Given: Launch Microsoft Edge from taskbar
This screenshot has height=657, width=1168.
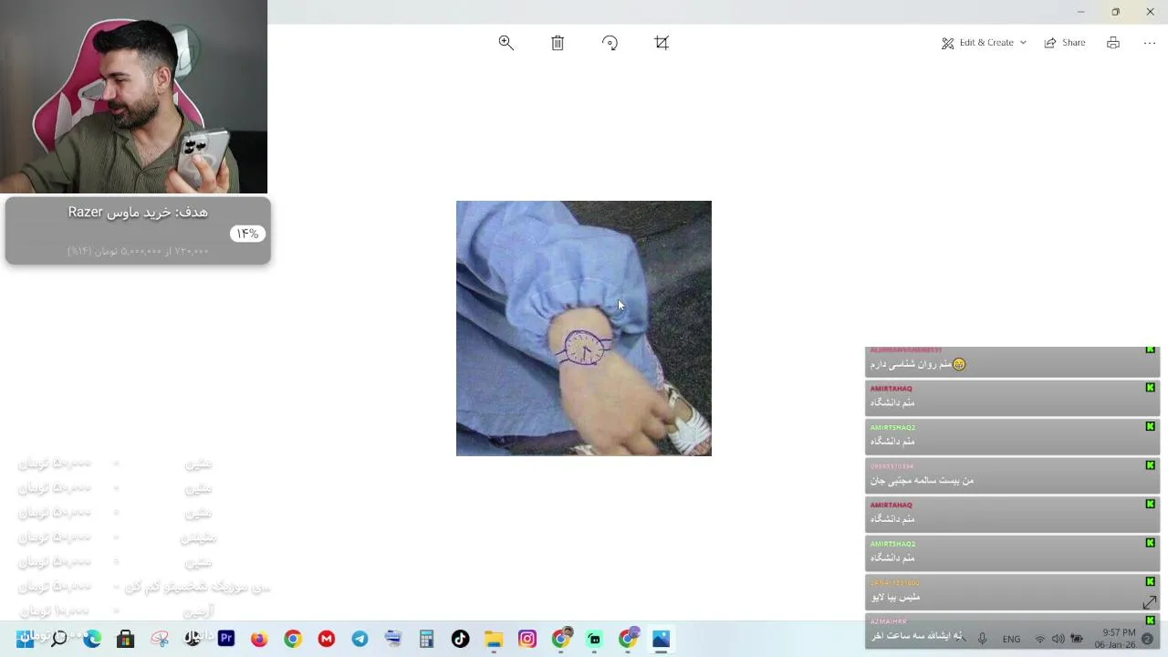Looking at the screenshot, I should (92, 639).
